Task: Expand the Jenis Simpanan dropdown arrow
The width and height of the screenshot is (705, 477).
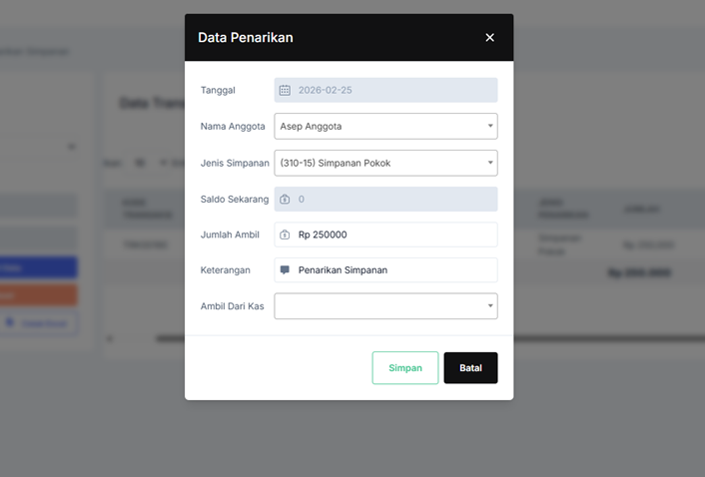Action: pos(490,163)
